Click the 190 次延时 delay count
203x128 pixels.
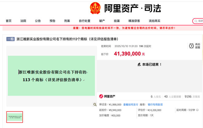click(145, 46)
